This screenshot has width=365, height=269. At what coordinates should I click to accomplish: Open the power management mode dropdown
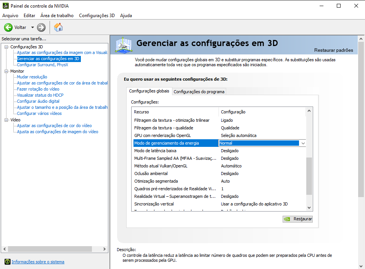click(303, 143)
